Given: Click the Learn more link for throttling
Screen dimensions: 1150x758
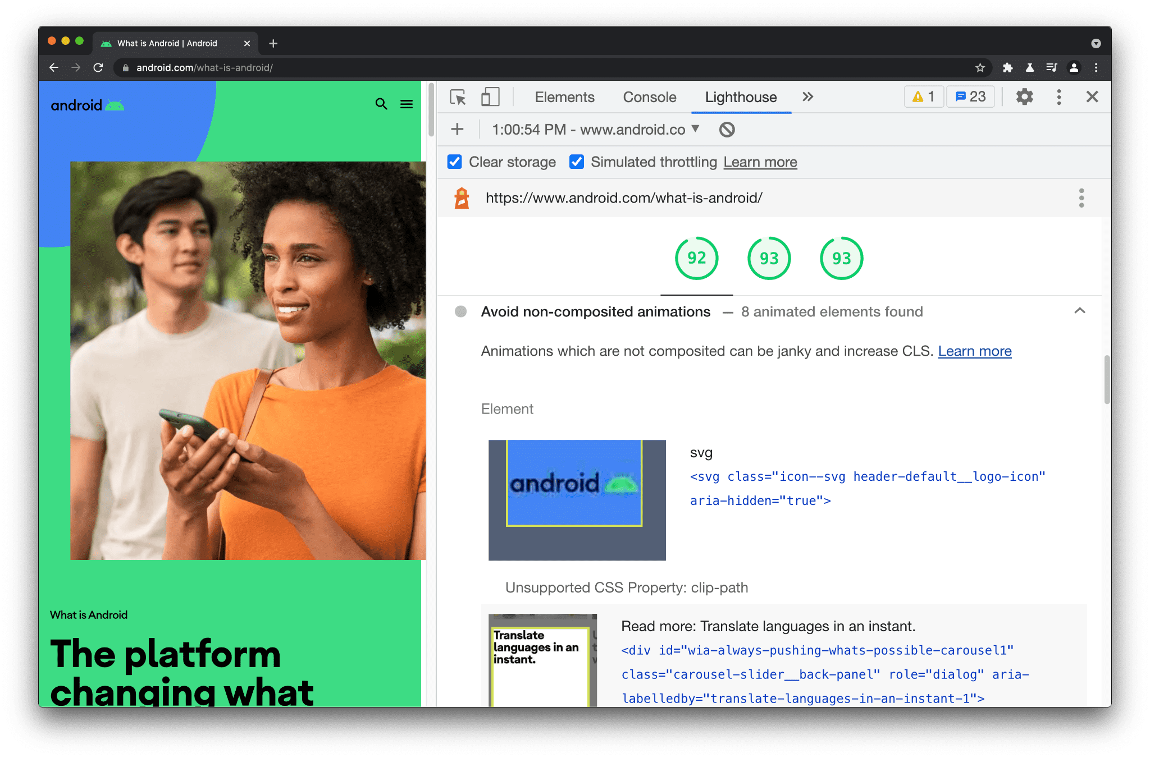Looking at the screenshot, I should [759, 163].
